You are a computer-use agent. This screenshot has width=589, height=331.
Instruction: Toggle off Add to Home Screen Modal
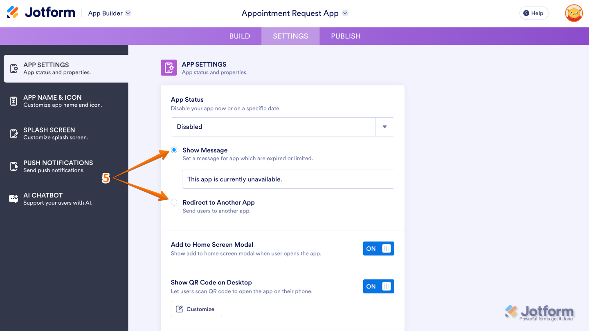(x=378, y=248)
